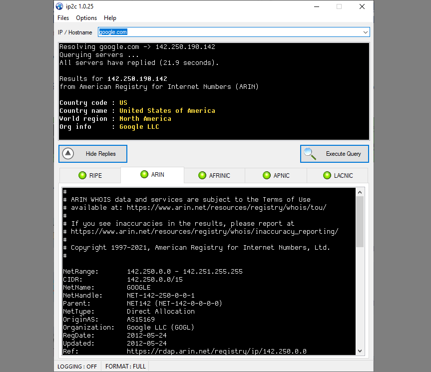The height and width of the screenshot is (372, 431).
Task: Click the green status light on AFRINIC
Action: point(202,175)
